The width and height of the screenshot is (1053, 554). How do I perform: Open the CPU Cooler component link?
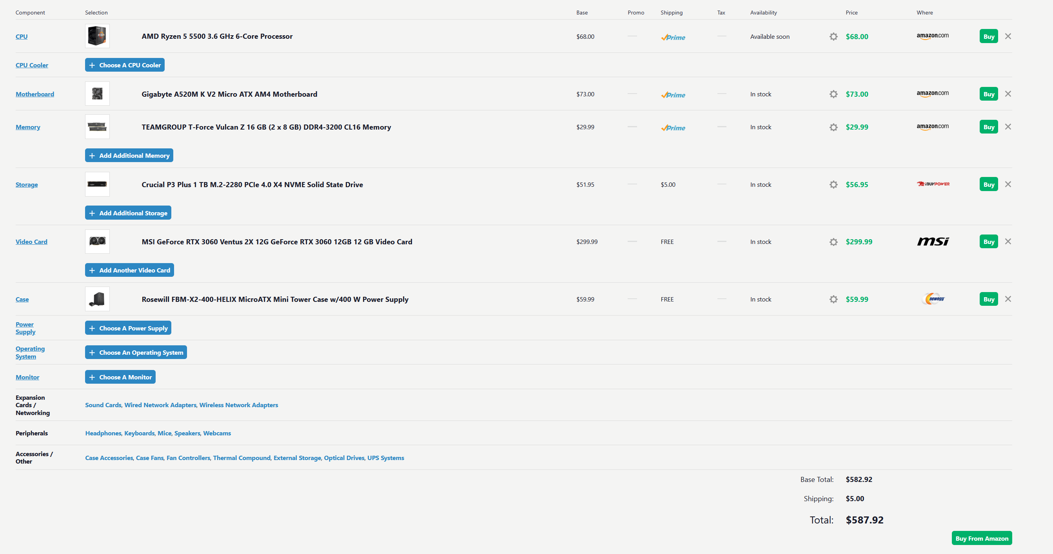click(x=32, y=65)
